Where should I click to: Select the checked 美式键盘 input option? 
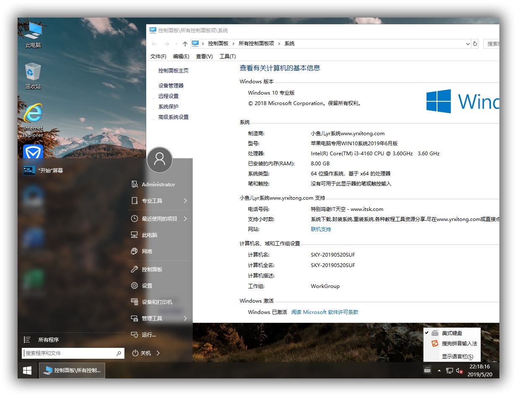[x=452, y=333]
